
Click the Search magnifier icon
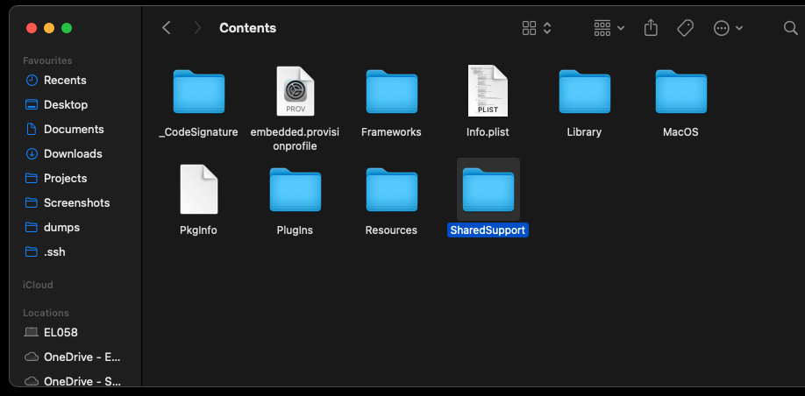[790, 28]
